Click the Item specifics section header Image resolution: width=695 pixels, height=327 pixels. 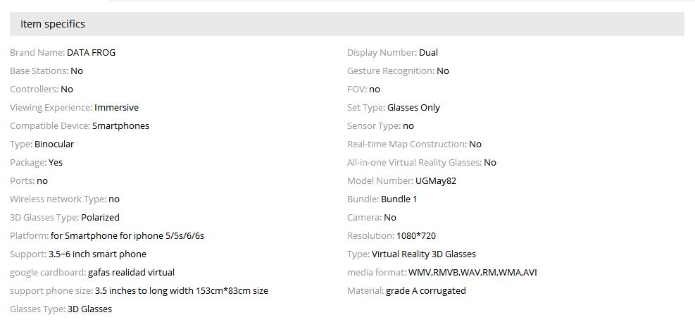53,24
